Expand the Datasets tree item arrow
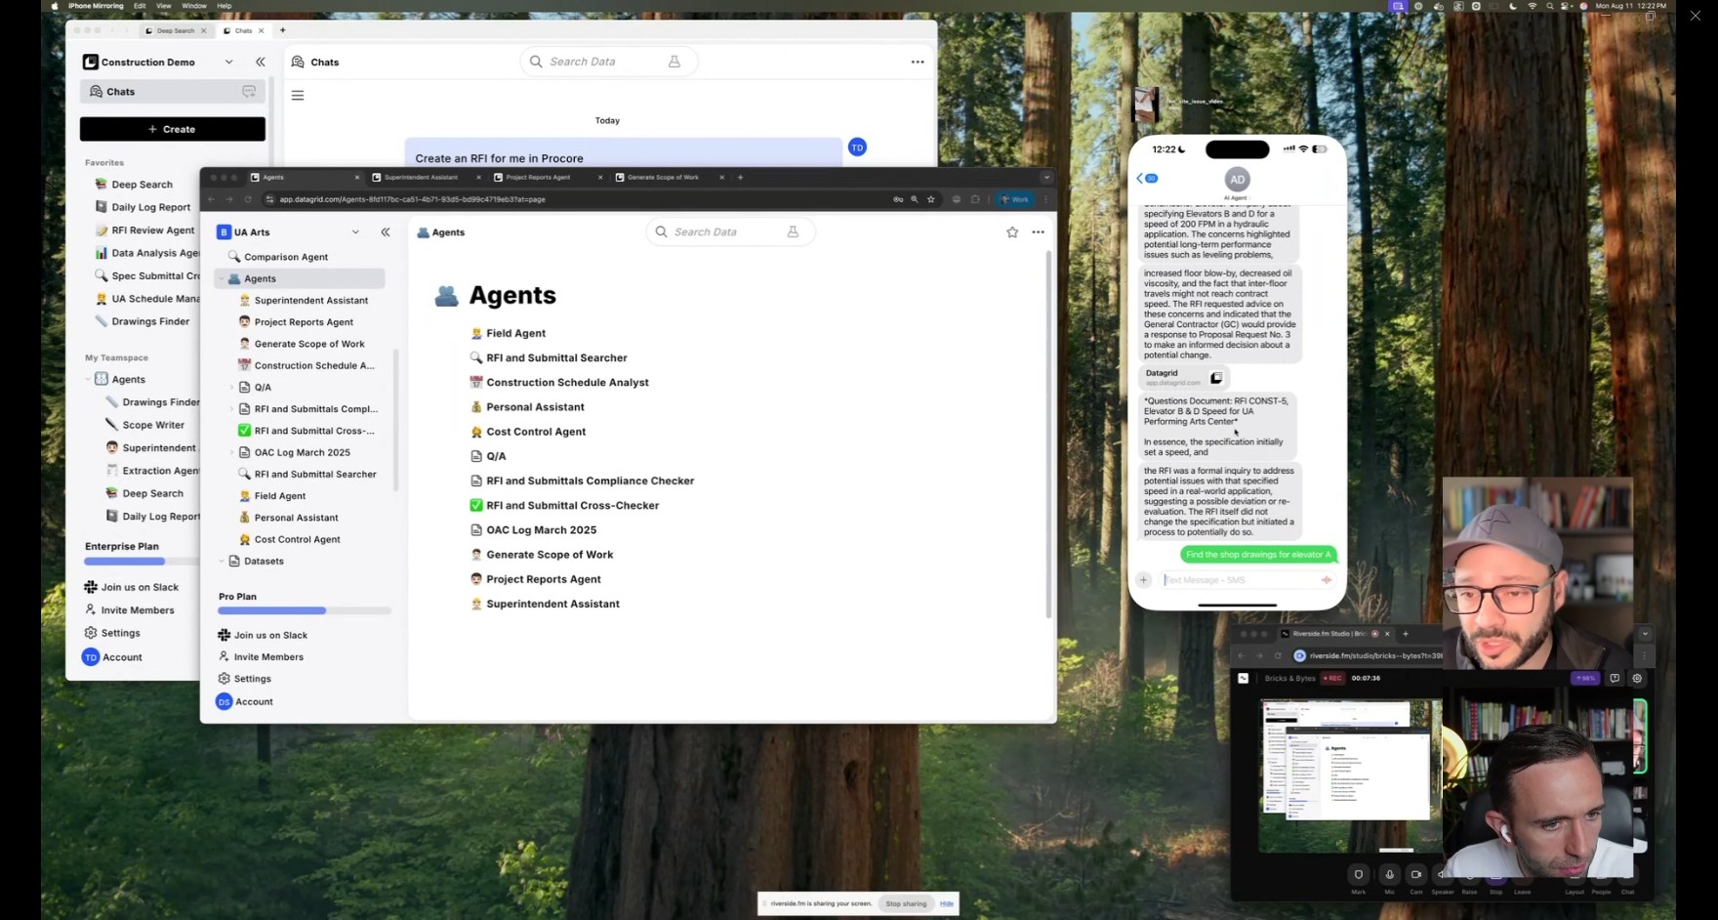Image resolution: width=1718 pixels, height=920 pixels. tap(222, 562)
